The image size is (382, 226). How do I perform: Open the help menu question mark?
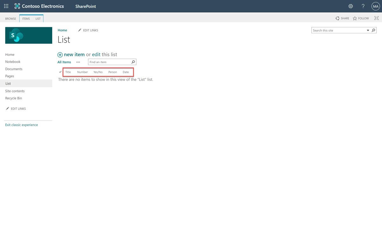pos(363,6)
